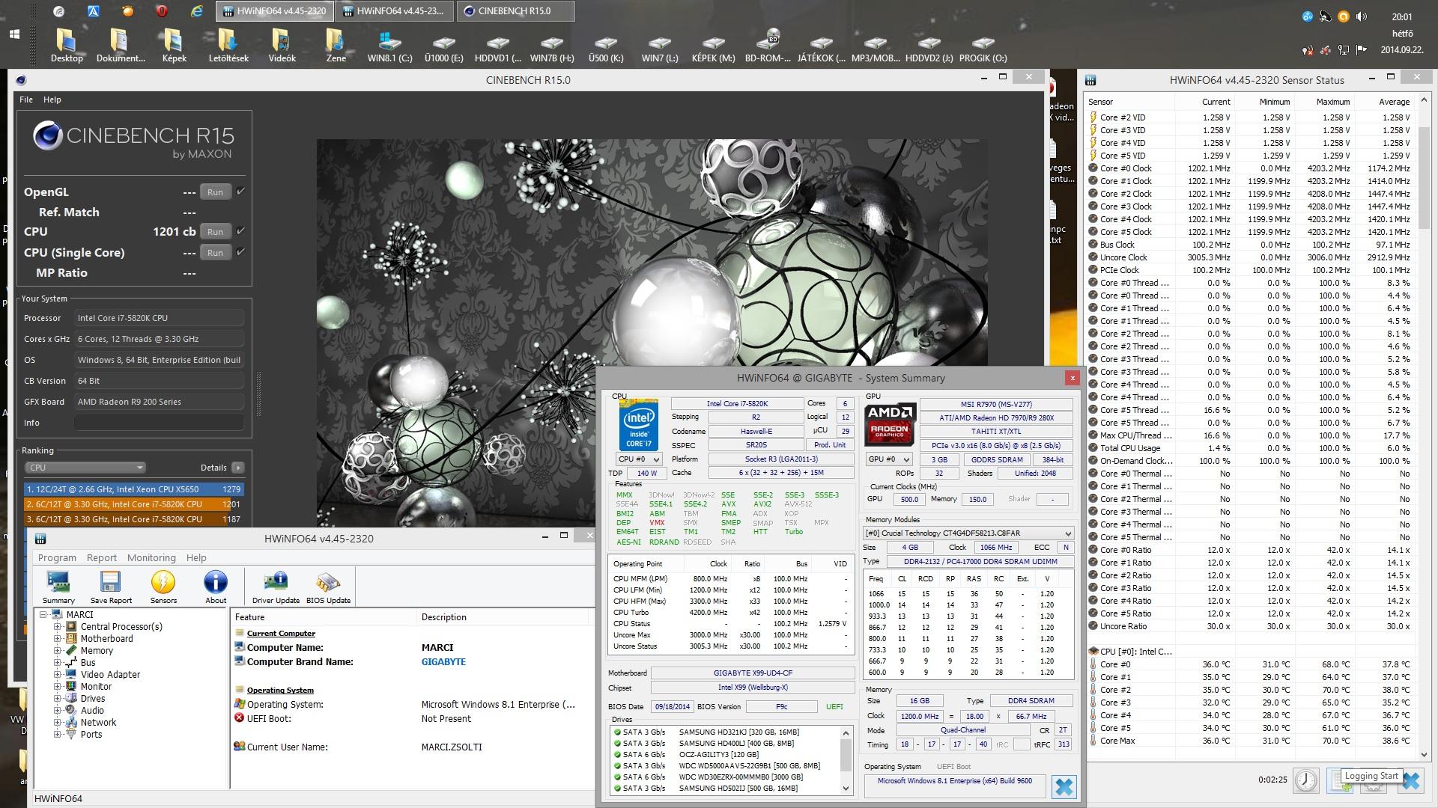Click the Cinebench Info input field
Screen dimensions: 1438x808
pyautogui.click(x=159, y=423)
